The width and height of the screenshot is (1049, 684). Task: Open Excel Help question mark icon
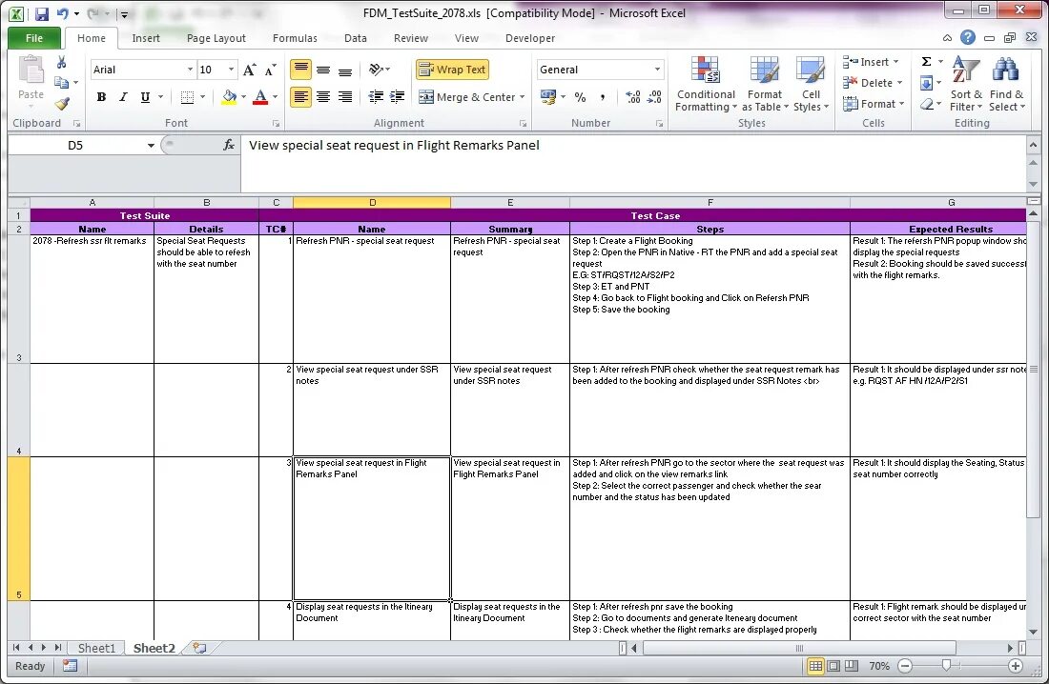tap(967, 37)
